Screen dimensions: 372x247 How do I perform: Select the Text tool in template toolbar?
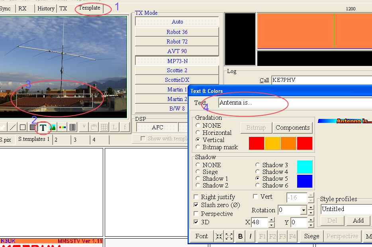coord(43,127)
